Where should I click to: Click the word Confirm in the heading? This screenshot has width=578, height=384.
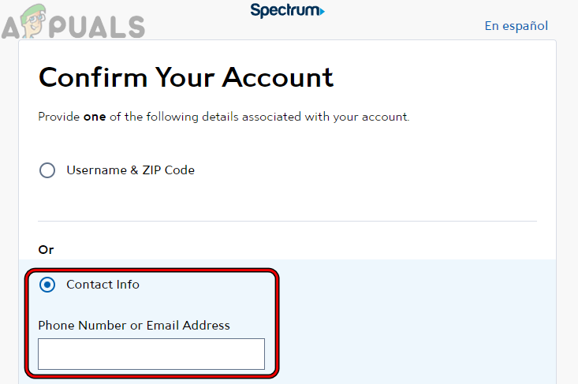click(91, 77)
